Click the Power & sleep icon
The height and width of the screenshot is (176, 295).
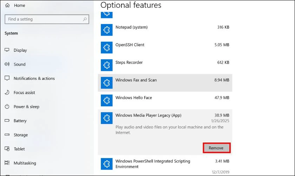7,107
